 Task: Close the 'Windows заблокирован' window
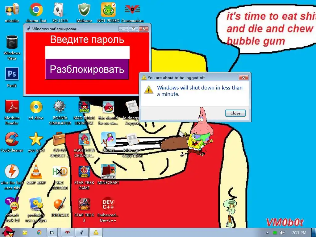(x=143, y=29)
